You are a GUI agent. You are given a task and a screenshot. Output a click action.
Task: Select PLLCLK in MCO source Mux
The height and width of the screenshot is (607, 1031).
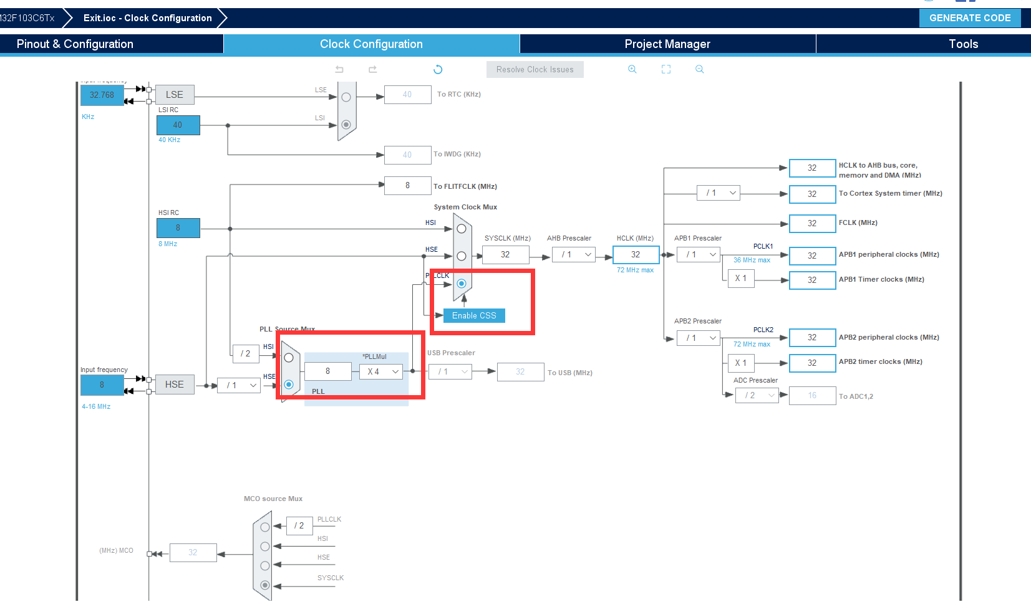265,527
